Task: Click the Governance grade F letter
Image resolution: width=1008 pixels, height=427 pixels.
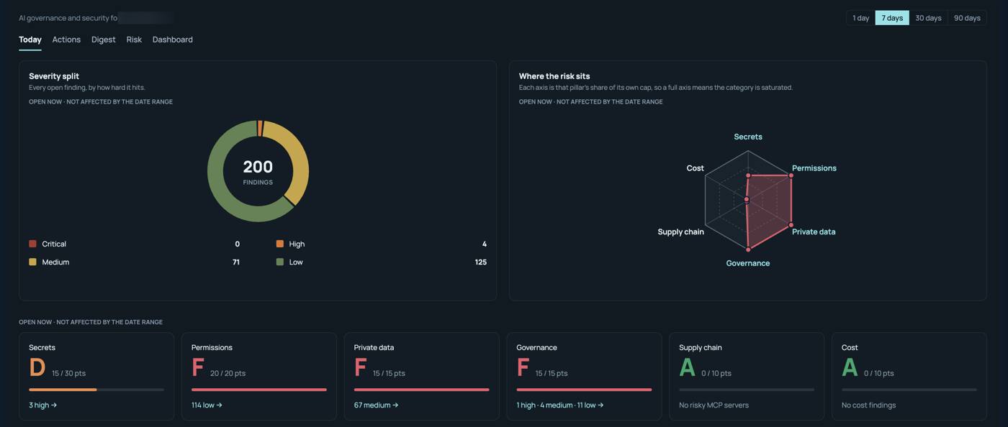Action: coord(523,368)
